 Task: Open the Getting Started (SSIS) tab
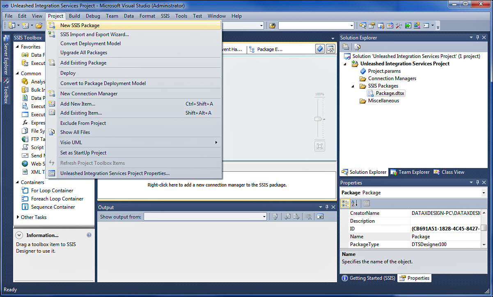click(368, 278)
